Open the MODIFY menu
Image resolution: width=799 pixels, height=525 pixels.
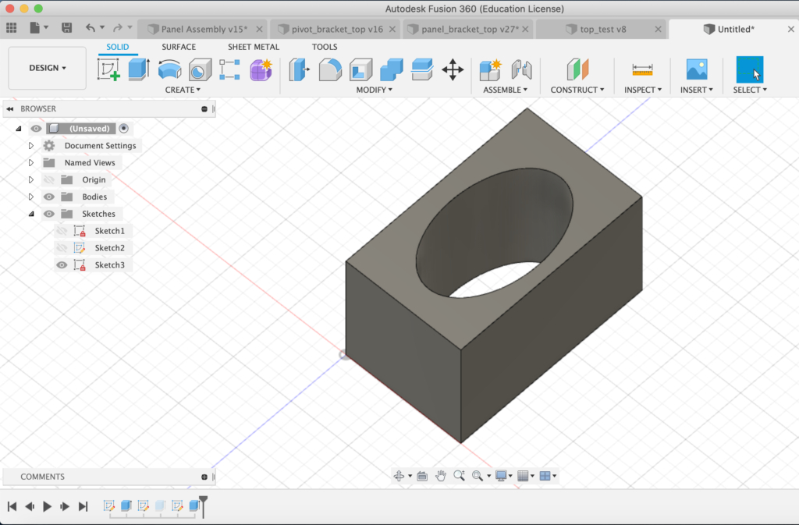point(374,90)
